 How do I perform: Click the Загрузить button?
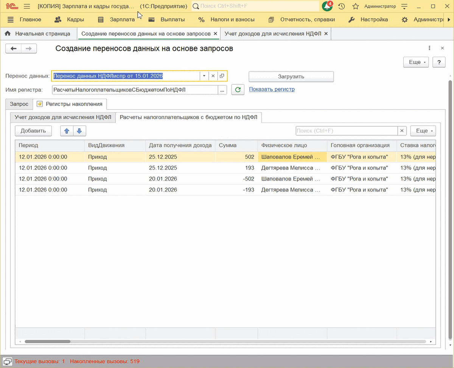click(291, 76)
